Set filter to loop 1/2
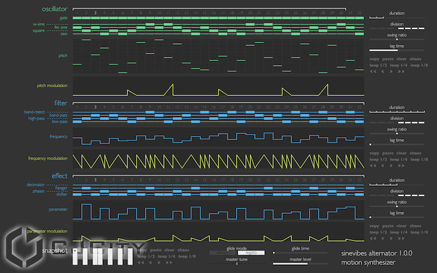The image size is (437, 273). 378,160
